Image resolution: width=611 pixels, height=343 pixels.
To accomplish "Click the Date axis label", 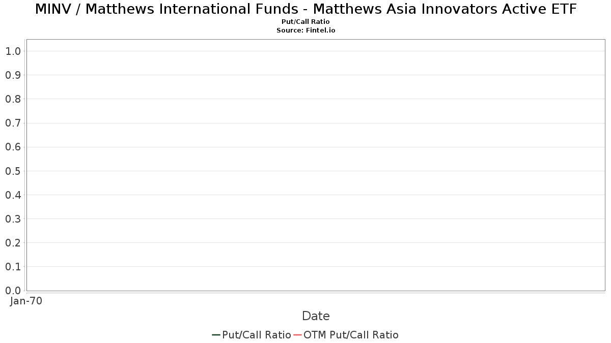I will pyautogui.click(x=316, y=316).
